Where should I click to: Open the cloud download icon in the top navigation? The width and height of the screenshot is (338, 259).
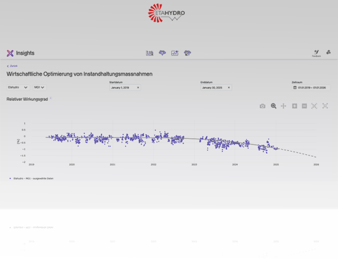pyautogui.click(x=162, y=53)
